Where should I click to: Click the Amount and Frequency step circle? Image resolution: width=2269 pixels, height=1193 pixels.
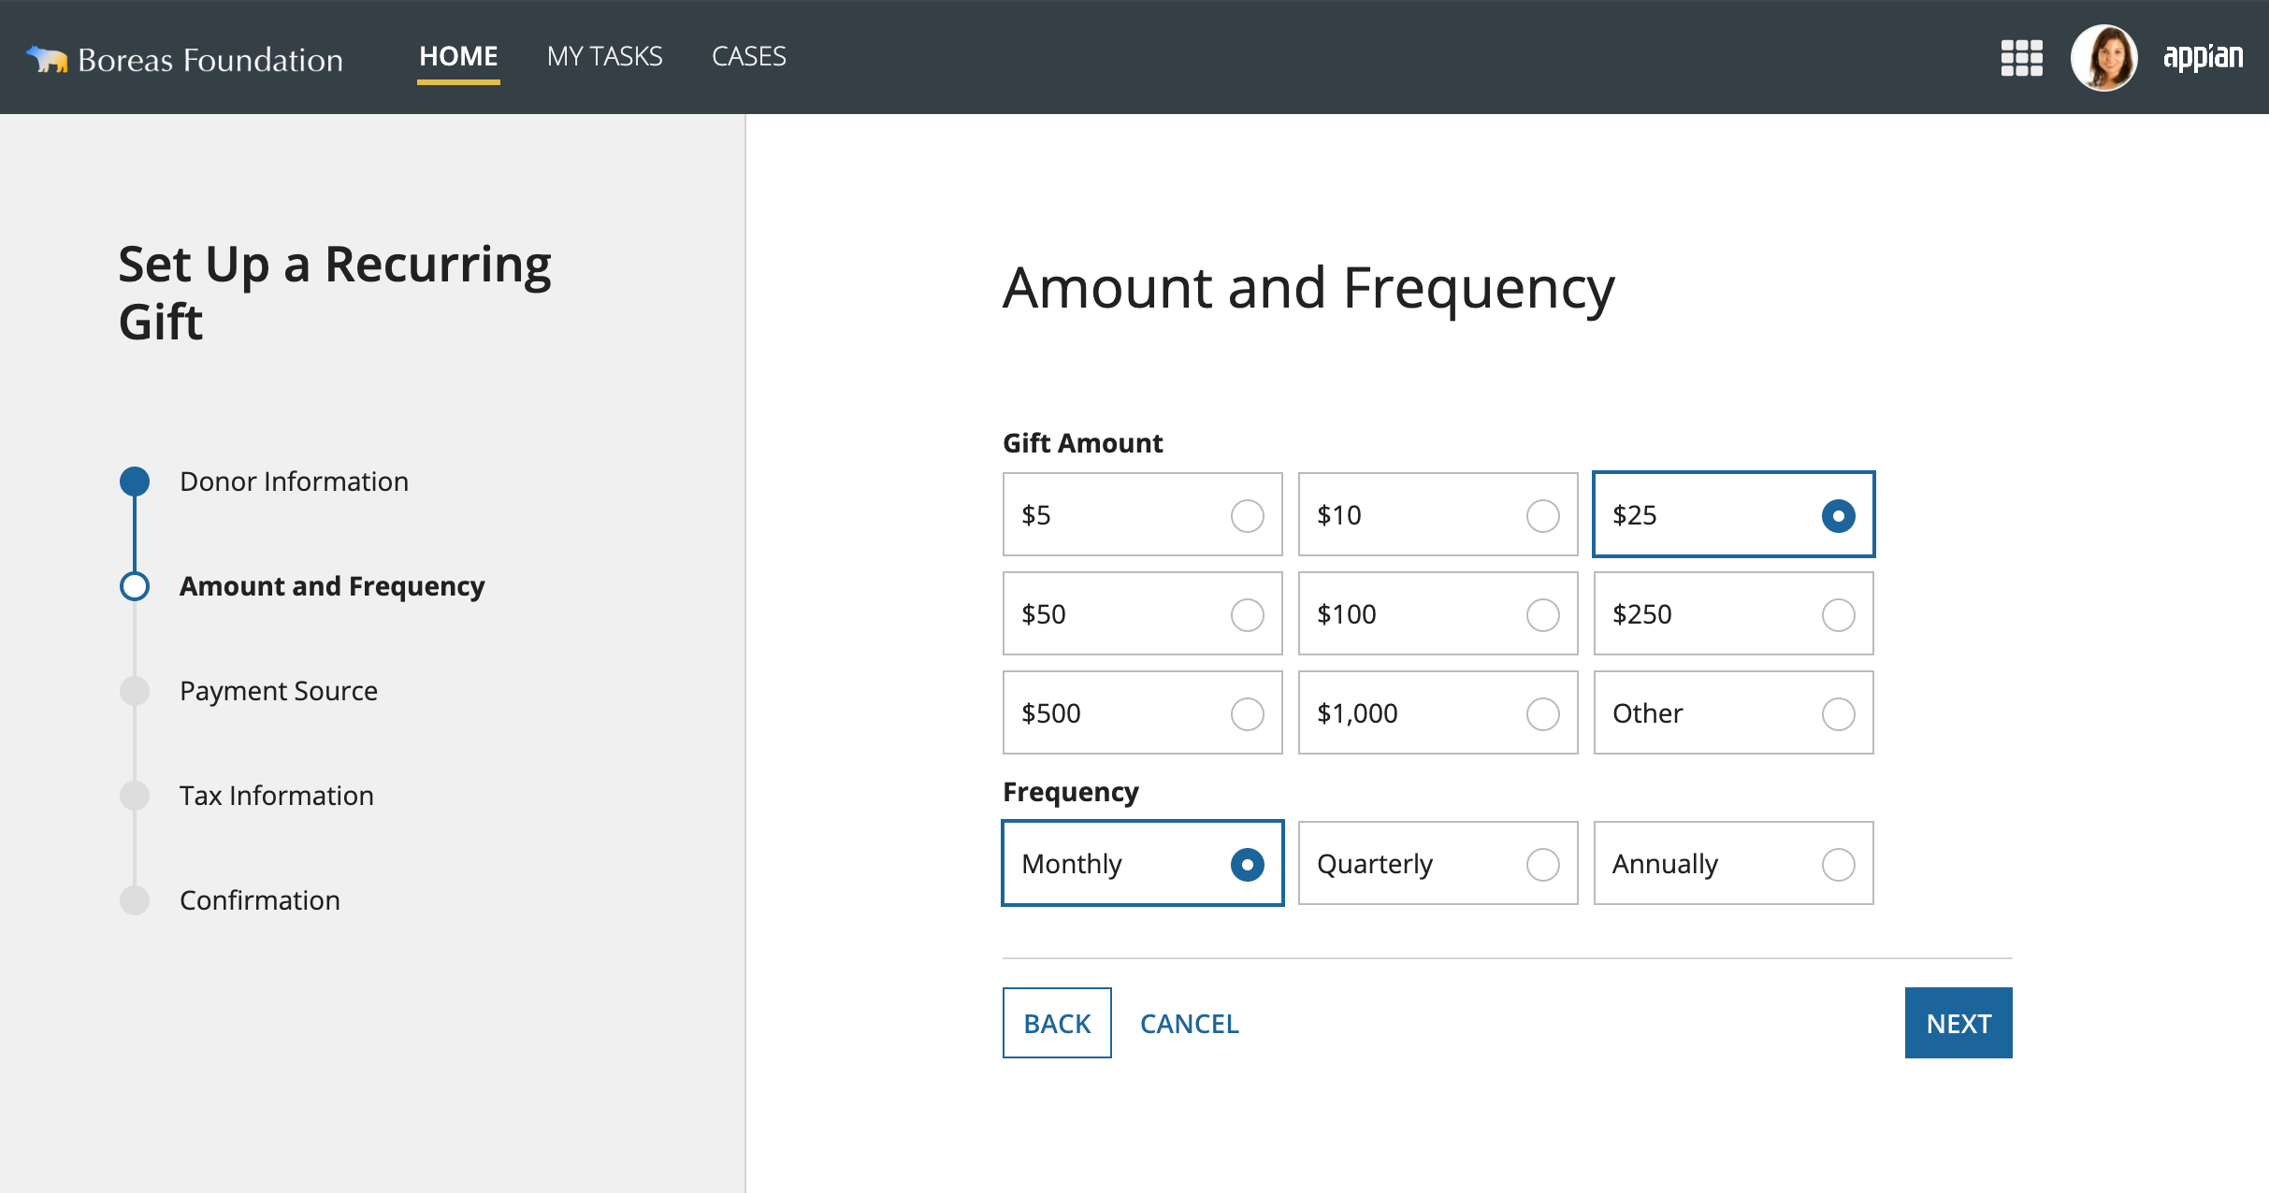tap(135, 586)
